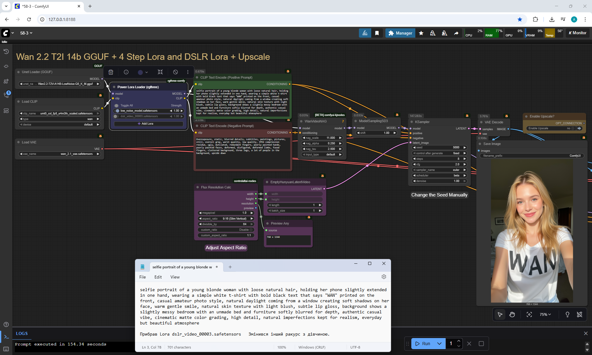The height and width of the screenshot is (355, 592).
Task: Toggle low_noise_model.safetensors lora switch
Action: tap(117, 111)
